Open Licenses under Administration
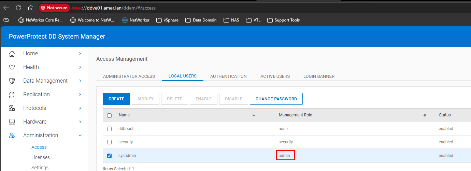This screenshot has height=171, width=471. tap(41, 157)
